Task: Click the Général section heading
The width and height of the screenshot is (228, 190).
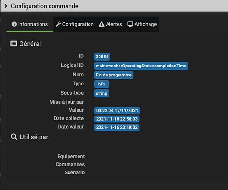Action: [x=30, y=44]
